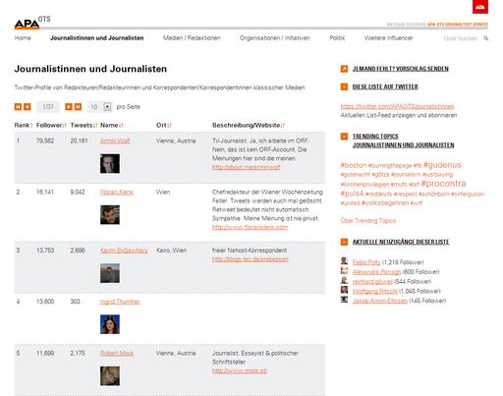
Task: Open the blogs.taz.de/arabesken link
Action: (x=251, y=259)
